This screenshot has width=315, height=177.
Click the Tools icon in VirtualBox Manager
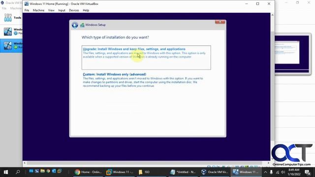(x=8, y=18)
